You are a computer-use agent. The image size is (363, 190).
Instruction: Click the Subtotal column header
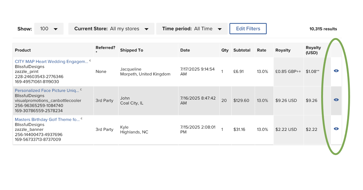pyautogui.click(x=242, y=50)
